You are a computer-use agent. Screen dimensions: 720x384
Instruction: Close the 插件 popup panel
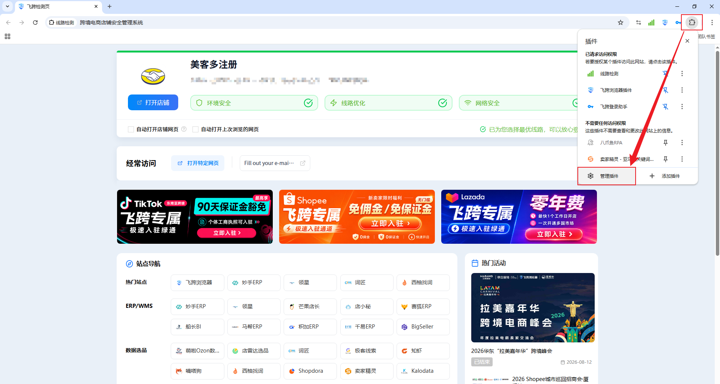click(x=687, y=41)
